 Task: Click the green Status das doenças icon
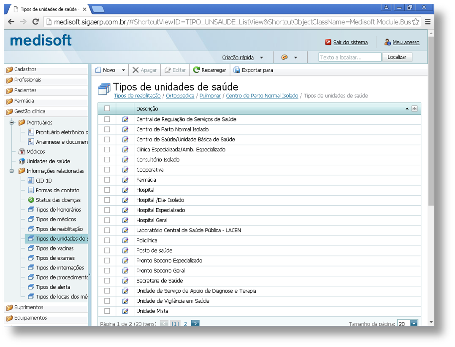[31, 200]
